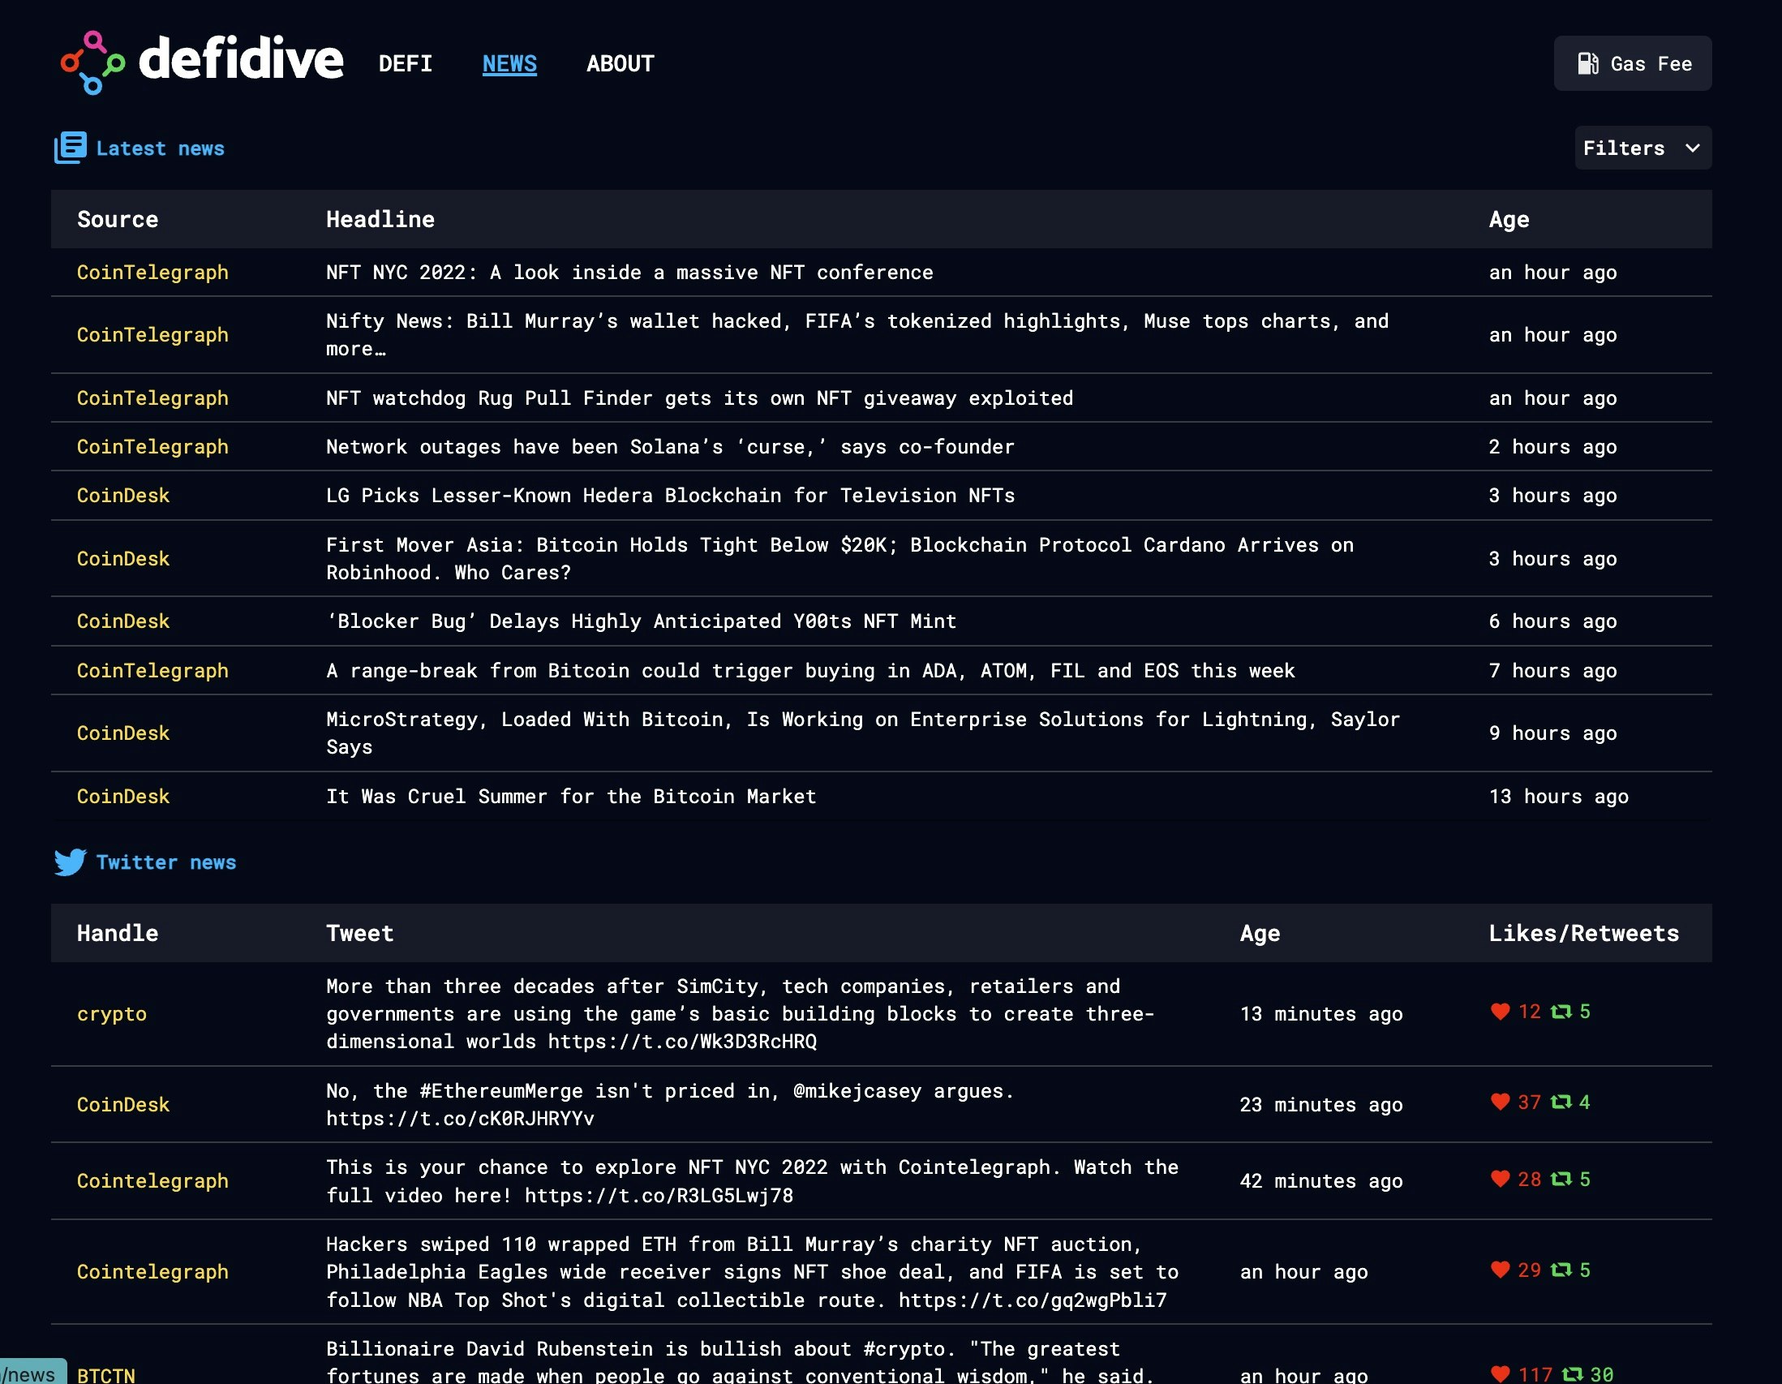The width and height of the screenshot is (1782, 1384).
Task: Open the SimCity tweet text
Action: (740, 1014)
